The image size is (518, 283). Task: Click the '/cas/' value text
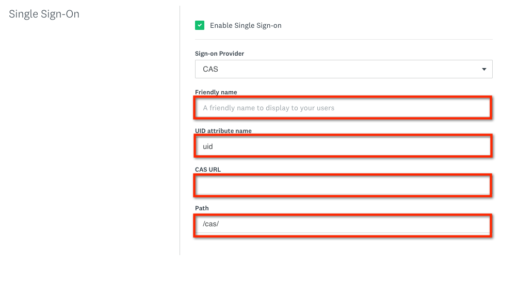tap(211, 224)
